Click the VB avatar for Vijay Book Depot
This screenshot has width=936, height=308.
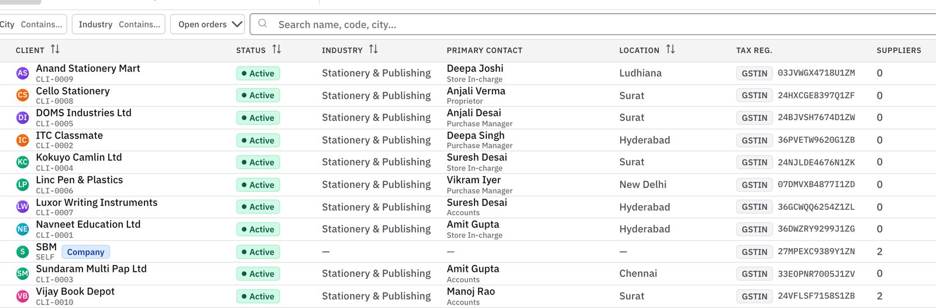click(22, 296)
